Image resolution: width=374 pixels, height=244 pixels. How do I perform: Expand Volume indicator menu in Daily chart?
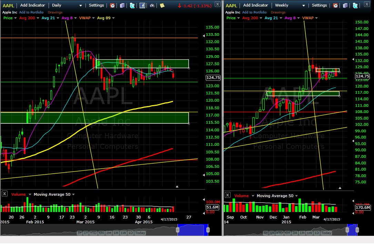click(x=30, y=195)
